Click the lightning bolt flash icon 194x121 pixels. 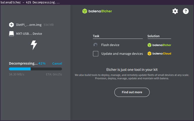coord(34,45)
